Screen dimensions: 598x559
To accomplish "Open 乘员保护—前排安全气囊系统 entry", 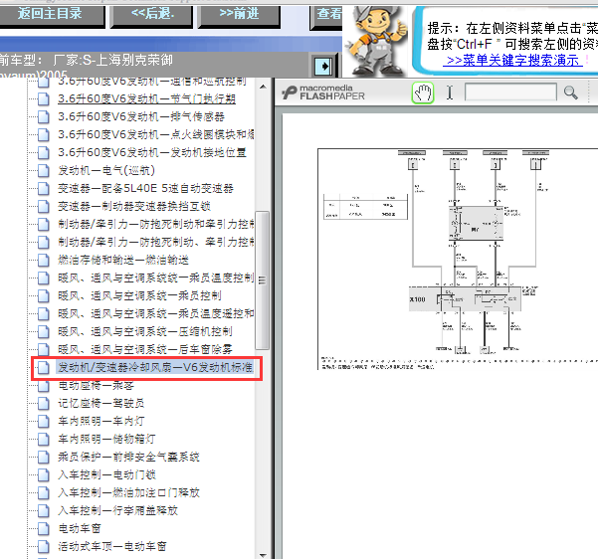I will (x=129, y=458).
